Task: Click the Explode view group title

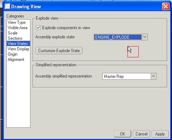Action: pyautogui.click(x=47, y=18)
